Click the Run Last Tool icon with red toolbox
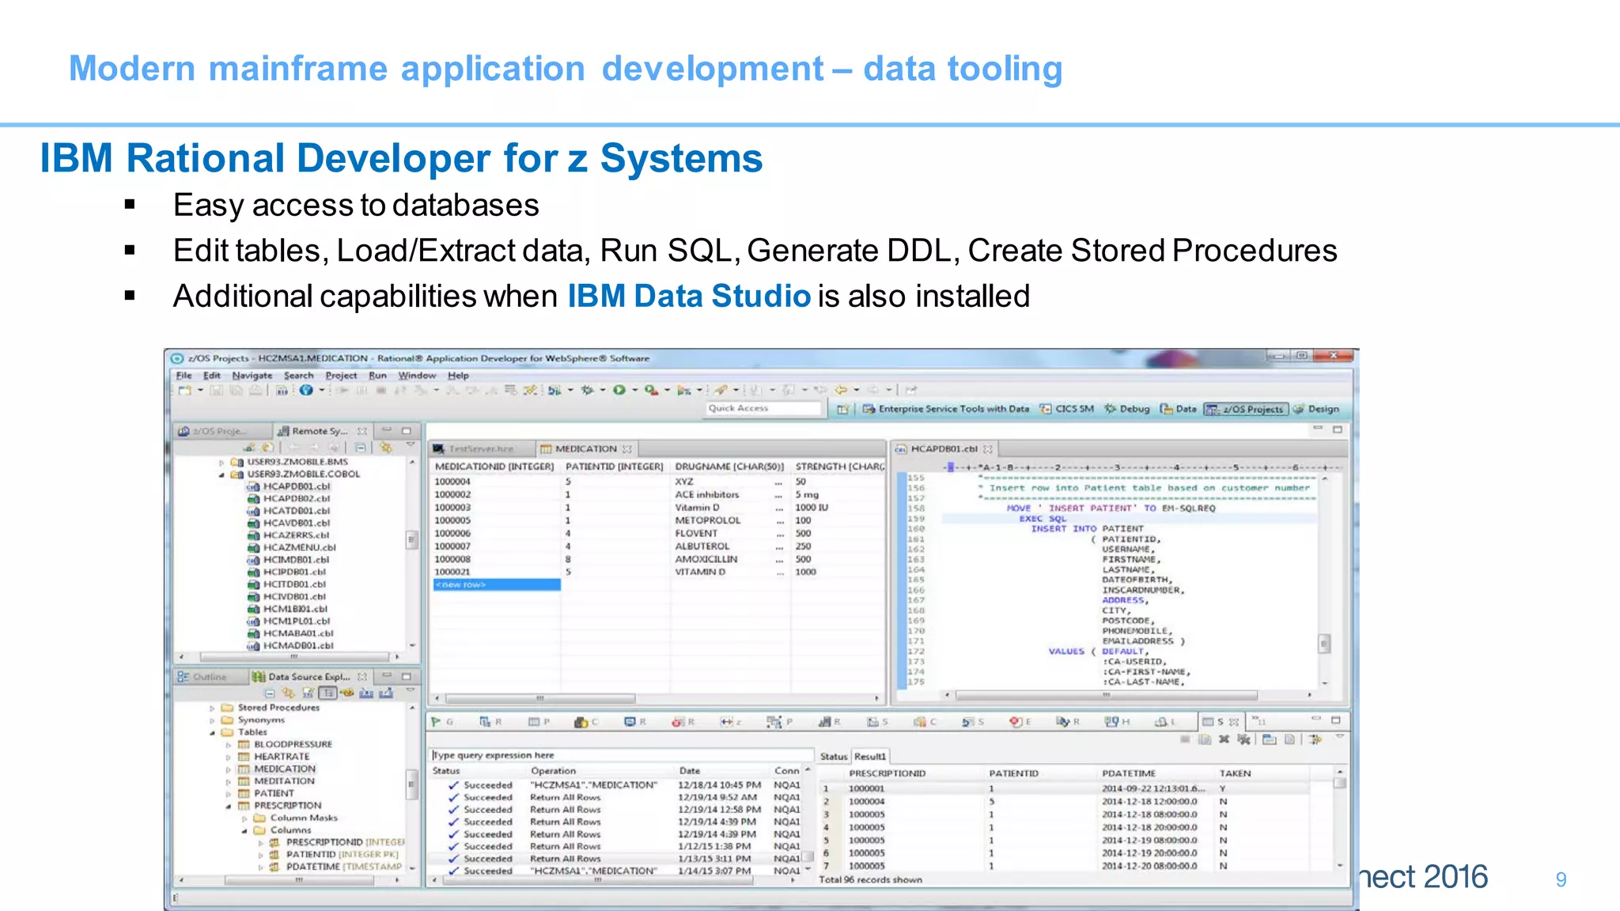The height and width of the screenshot is (911, 1620). 650,390
